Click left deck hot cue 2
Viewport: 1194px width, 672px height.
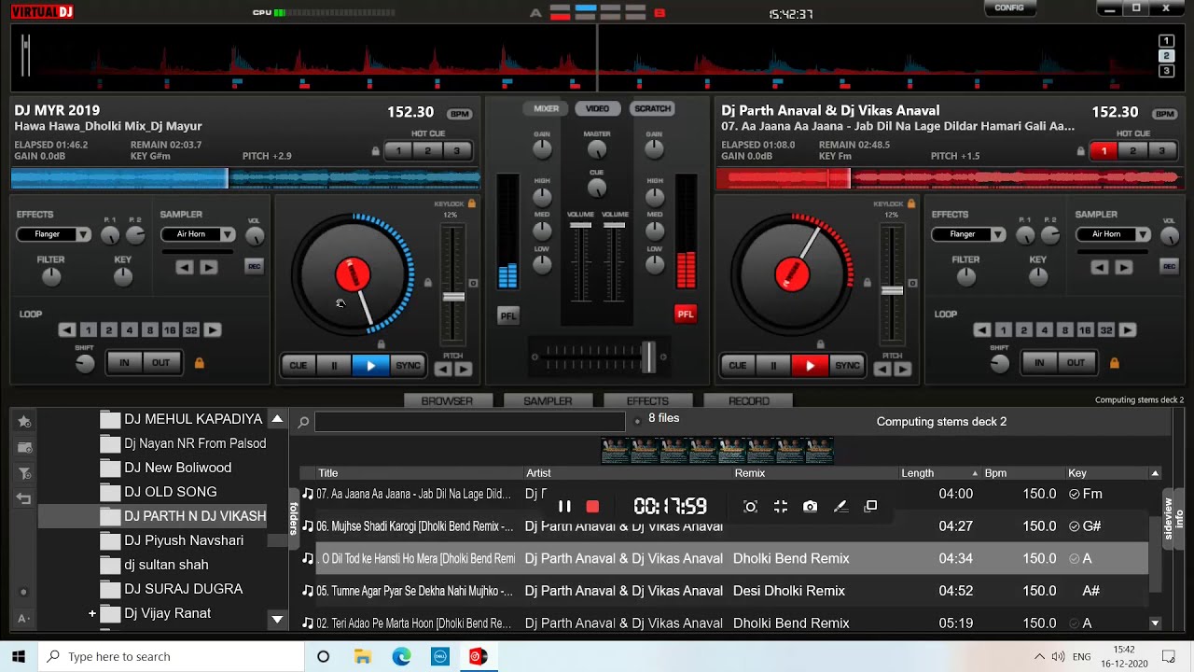coord(427,151)
